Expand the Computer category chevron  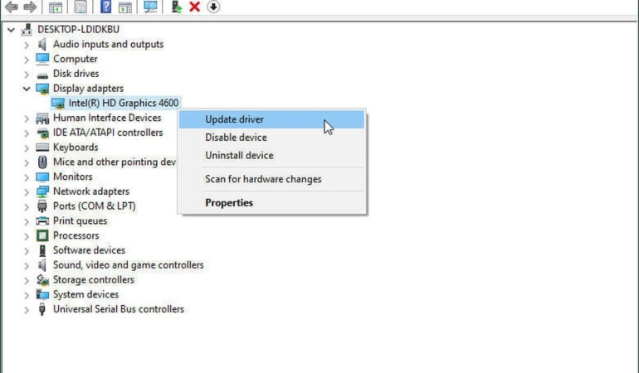coord(27,60)
